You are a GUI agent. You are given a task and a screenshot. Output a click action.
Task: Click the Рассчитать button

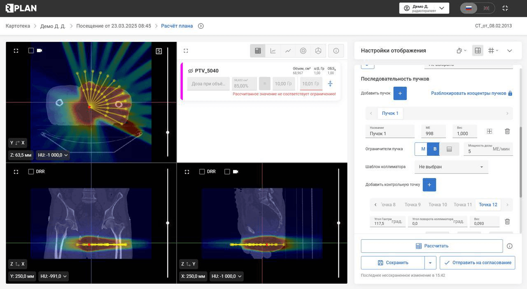pos(432,246)
